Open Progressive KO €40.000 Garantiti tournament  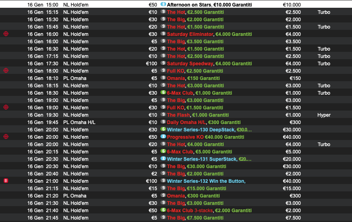point(205,137)
